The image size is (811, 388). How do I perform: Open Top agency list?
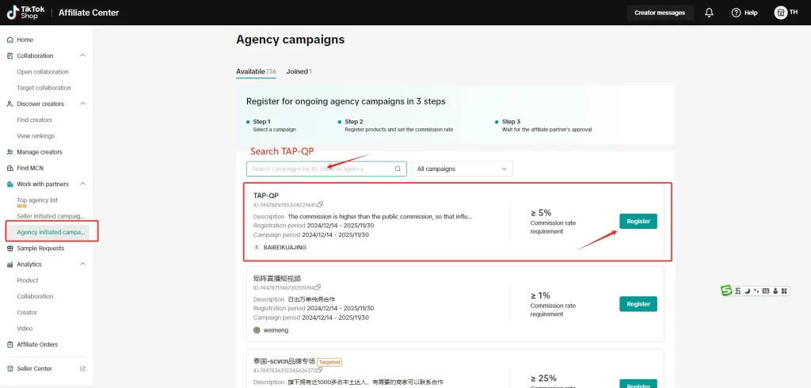click(37, 200)
